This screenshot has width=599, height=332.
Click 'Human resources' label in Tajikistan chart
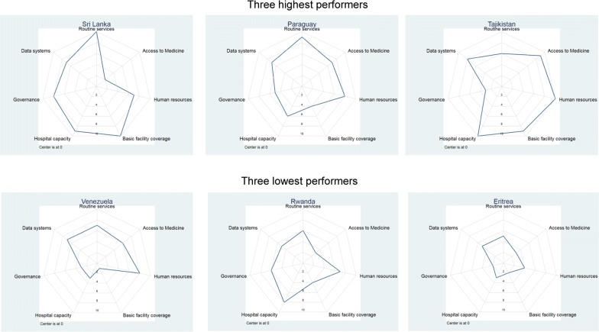[578, 99]
